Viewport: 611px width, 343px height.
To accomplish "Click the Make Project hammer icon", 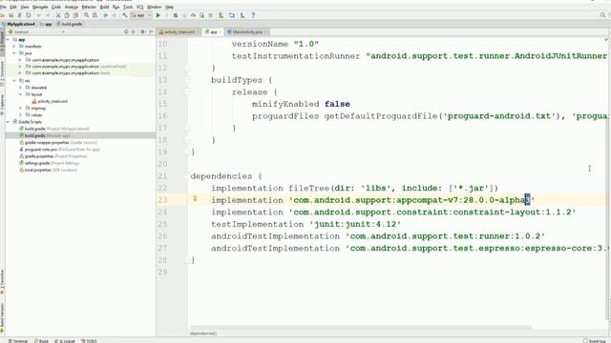I will point(125,15).
